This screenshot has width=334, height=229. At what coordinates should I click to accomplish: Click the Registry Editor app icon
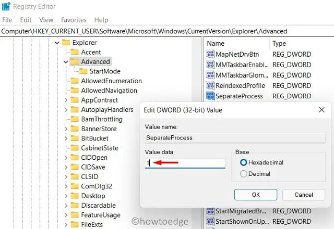pos(6,6)
